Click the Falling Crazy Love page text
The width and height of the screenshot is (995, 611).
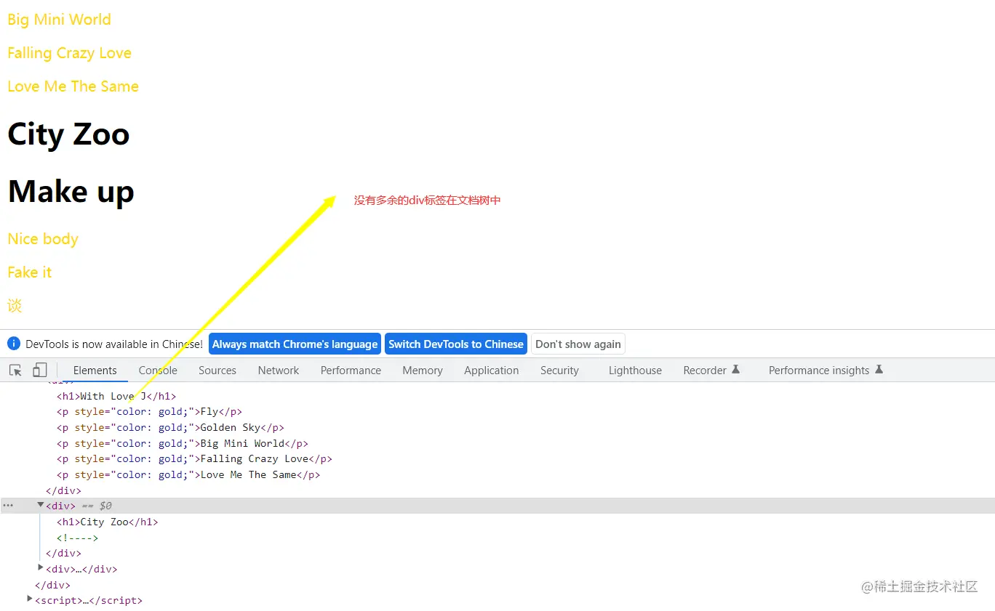(69, 53)
